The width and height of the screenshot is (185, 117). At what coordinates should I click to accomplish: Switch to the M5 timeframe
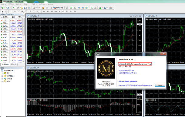[x=48, y=12]
